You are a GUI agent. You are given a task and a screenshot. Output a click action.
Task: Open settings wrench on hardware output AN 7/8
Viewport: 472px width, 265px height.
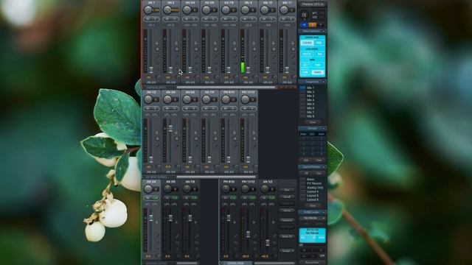click(x=196, y=236)
